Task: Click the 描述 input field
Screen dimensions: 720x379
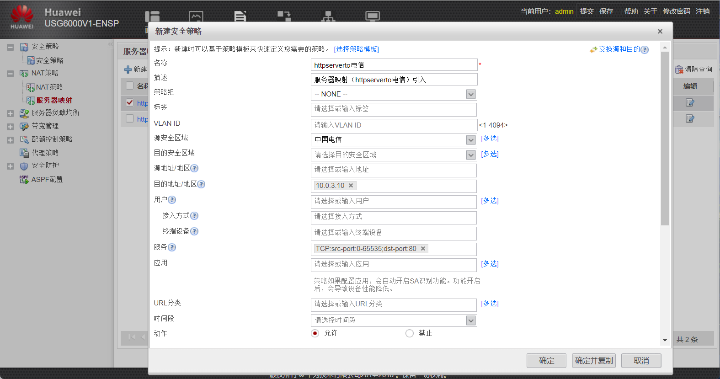Action: tap(394, 80)
